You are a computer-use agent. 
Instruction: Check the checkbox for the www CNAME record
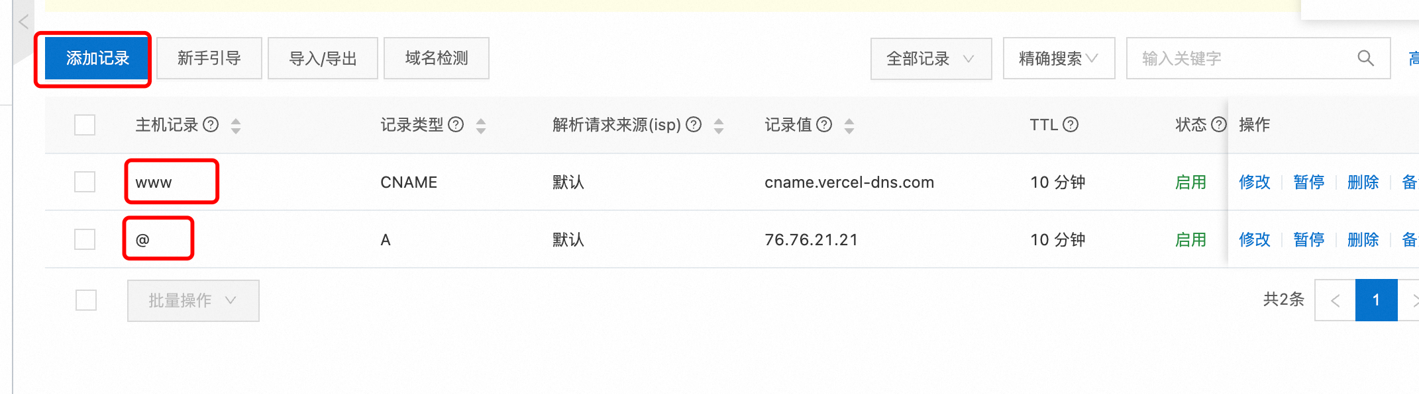(84, 182)
